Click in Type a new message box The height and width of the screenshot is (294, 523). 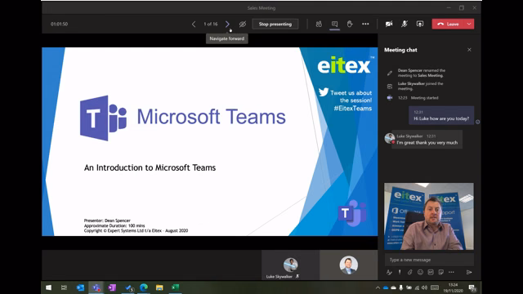429,260
